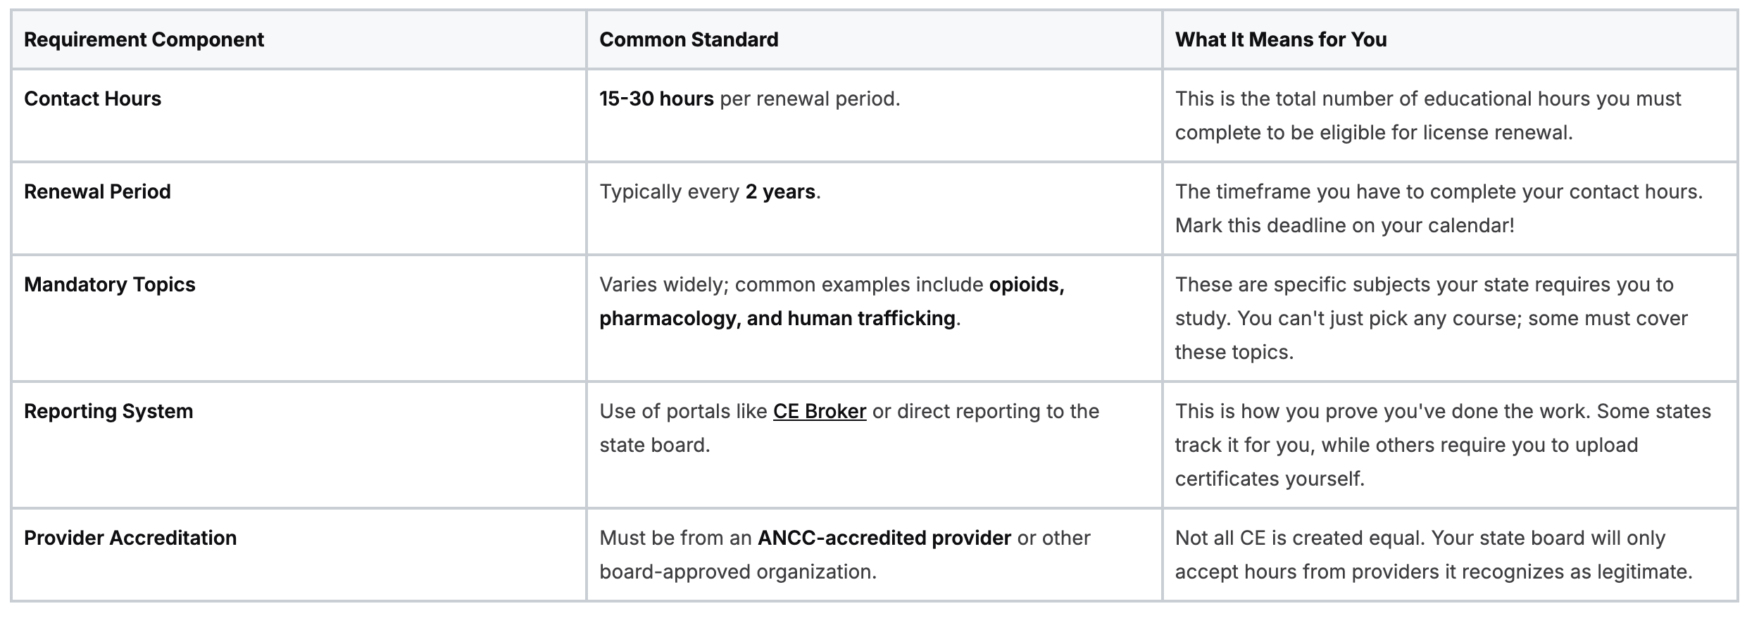Click the bold 2 years text
Viewport: 1759px width, 618px height.
780,191
